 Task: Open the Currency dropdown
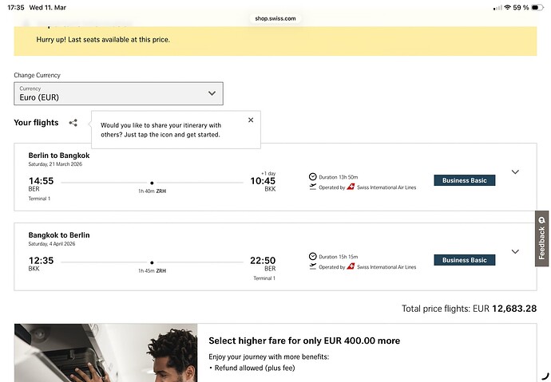pos(118,94)
